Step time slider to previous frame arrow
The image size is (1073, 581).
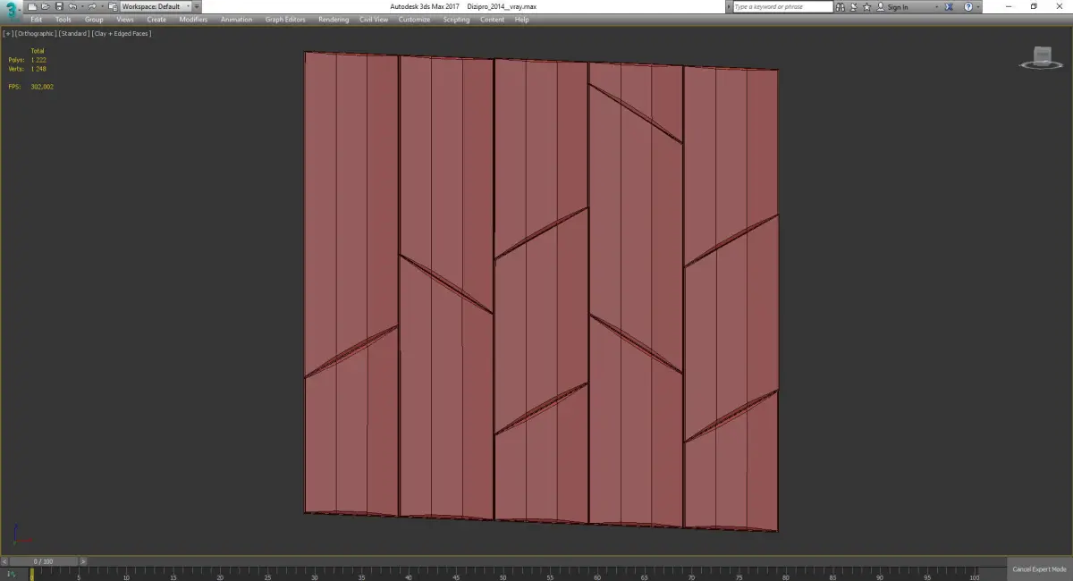point(4,561)
